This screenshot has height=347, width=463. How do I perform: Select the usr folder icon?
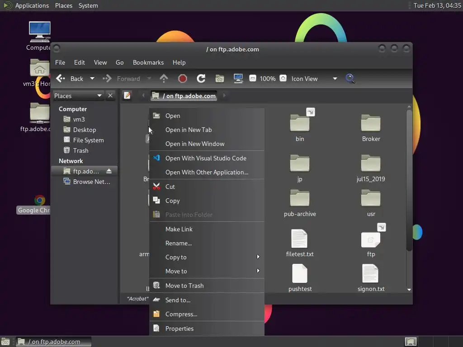(371, 198)
